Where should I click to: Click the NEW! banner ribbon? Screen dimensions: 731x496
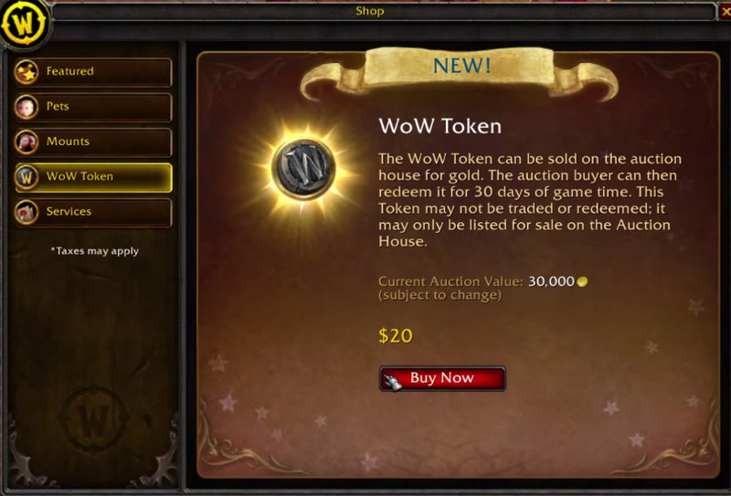460,72
